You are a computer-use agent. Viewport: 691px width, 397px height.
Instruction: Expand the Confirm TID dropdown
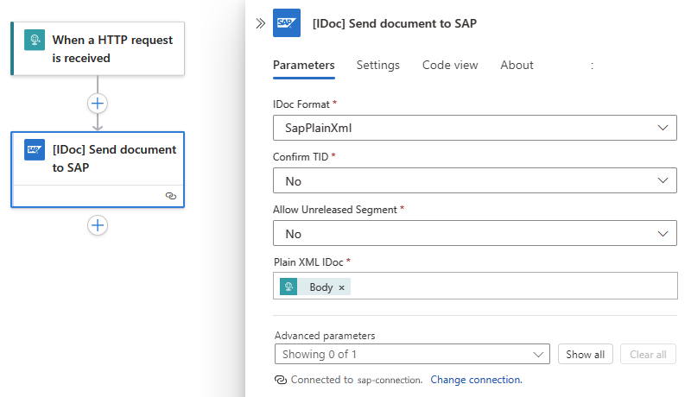click(x=474, y=181)
